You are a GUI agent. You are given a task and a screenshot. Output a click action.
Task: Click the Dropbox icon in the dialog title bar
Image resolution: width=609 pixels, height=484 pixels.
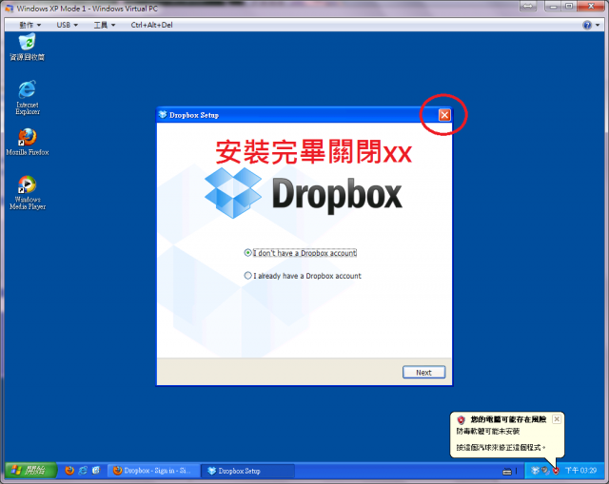tap(163, 115)
